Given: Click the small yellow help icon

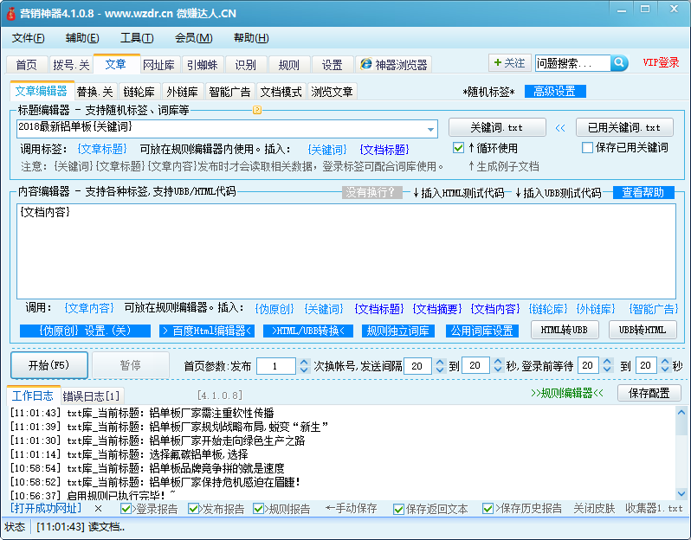Looking at the screenshot, I should (257, 110).
